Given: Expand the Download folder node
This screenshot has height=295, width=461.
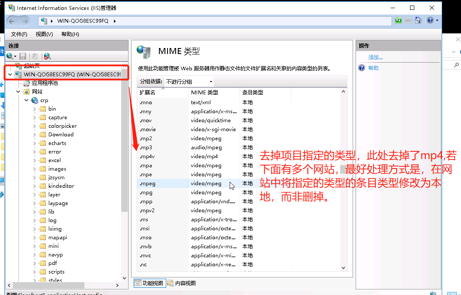Looking at the screenshot, I should 36,134.
